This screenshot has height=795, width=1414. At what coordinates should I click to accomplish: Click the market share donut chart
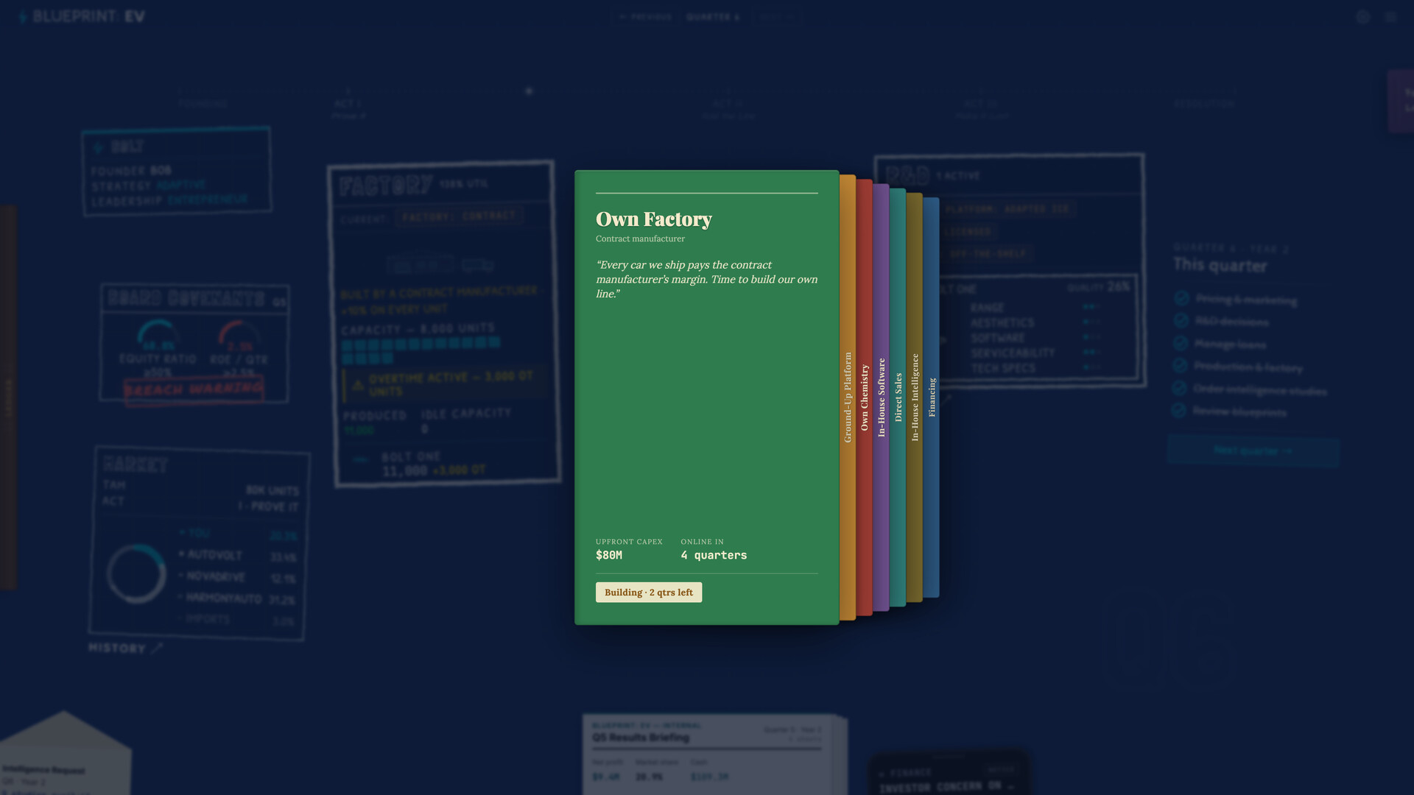(136, 573)
